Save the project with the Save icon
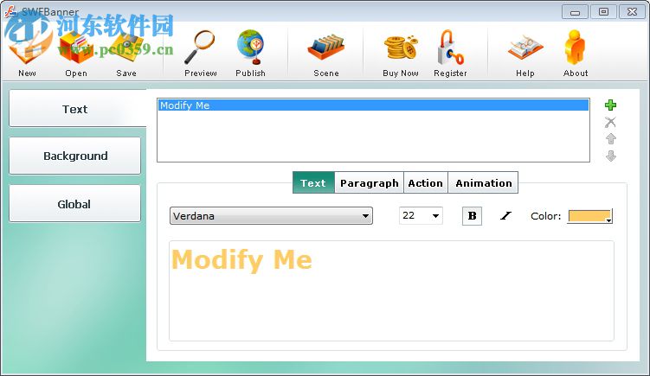The height and width of the screenshot is (376, 650). click(x=126, y=52)
